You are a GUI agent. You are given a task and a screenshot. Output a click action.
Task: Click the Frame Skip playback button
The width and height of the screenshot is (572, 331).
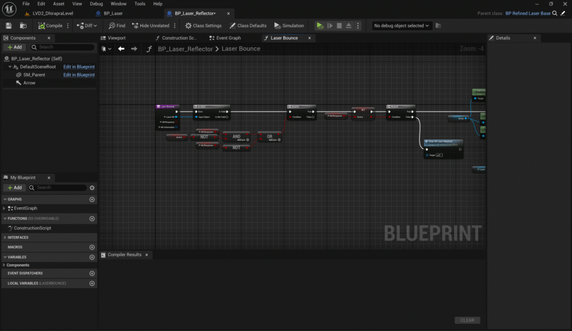click(x=330, y=26)
